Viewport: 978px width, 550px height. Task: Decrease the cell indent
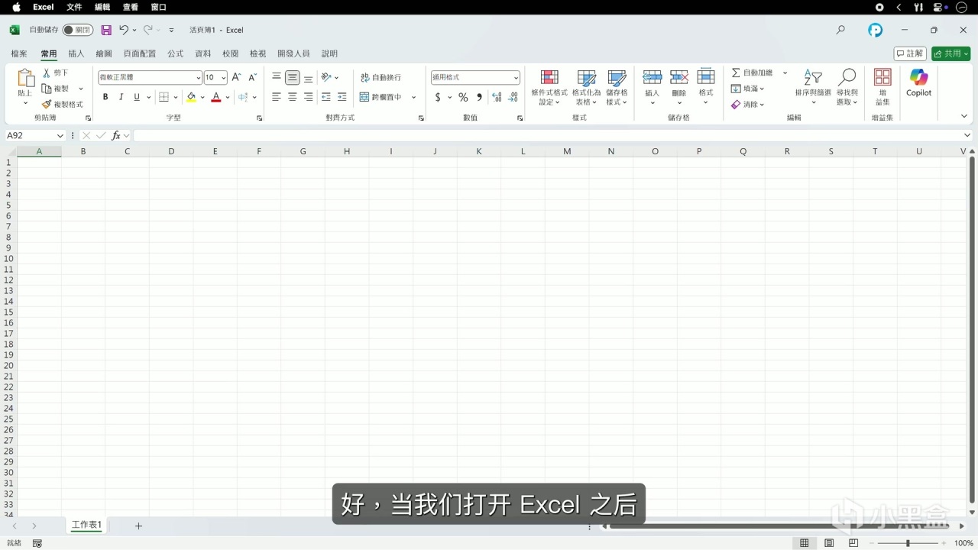coord(326,97)
